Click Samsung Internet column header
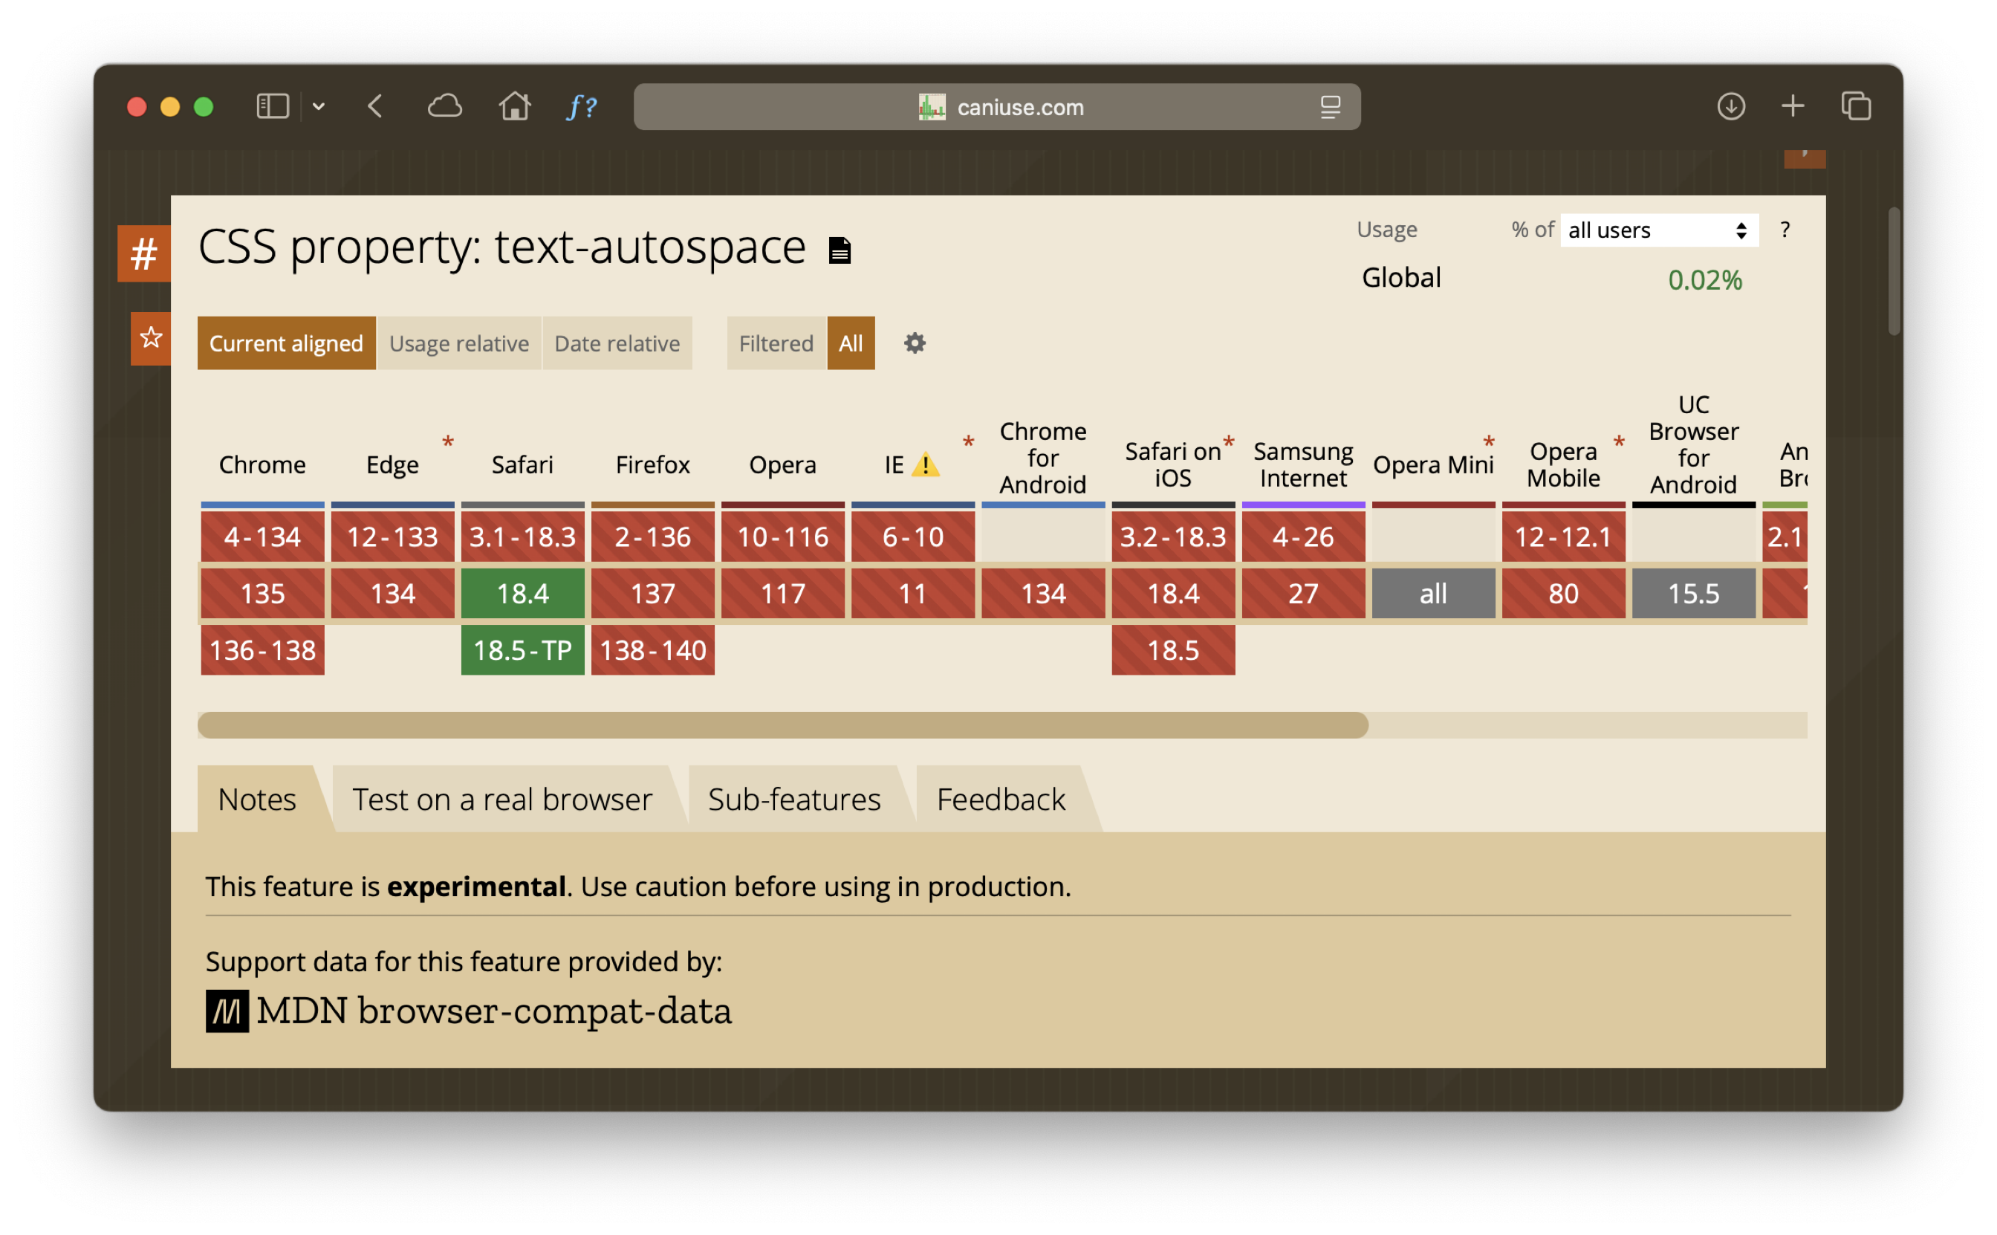The image size is (1997, 1235). 1303,464
